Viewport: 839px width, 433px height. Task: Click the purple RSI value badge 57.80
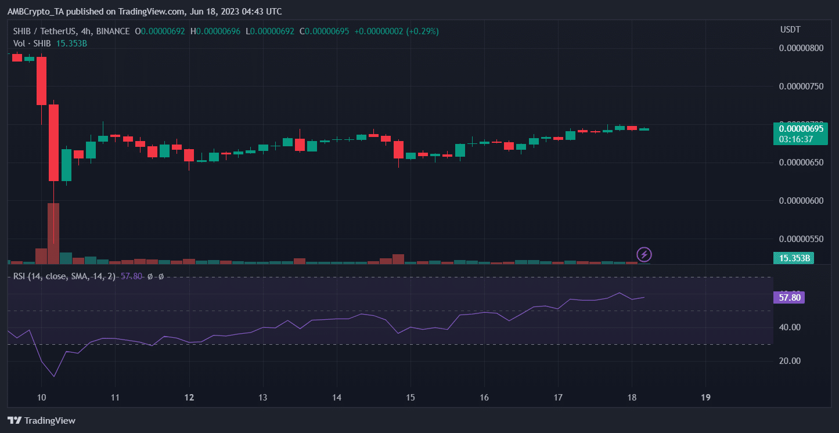[790, 298]
